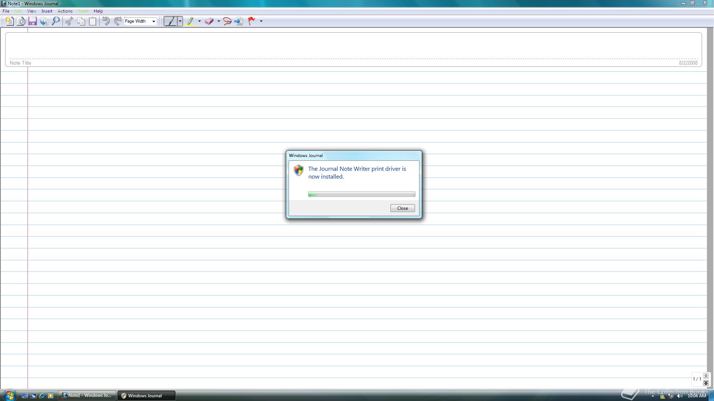Open the Flag color dropdown arrow

click(x=261, y=21)
